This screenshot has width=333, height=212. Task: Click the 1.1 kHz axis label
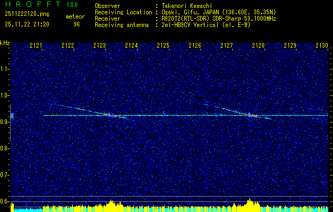pos(4,69)
